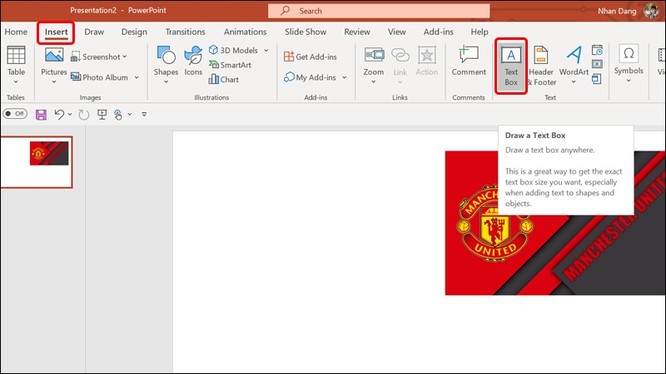
Task: Click the Redo icon
Action: point(84,114)
